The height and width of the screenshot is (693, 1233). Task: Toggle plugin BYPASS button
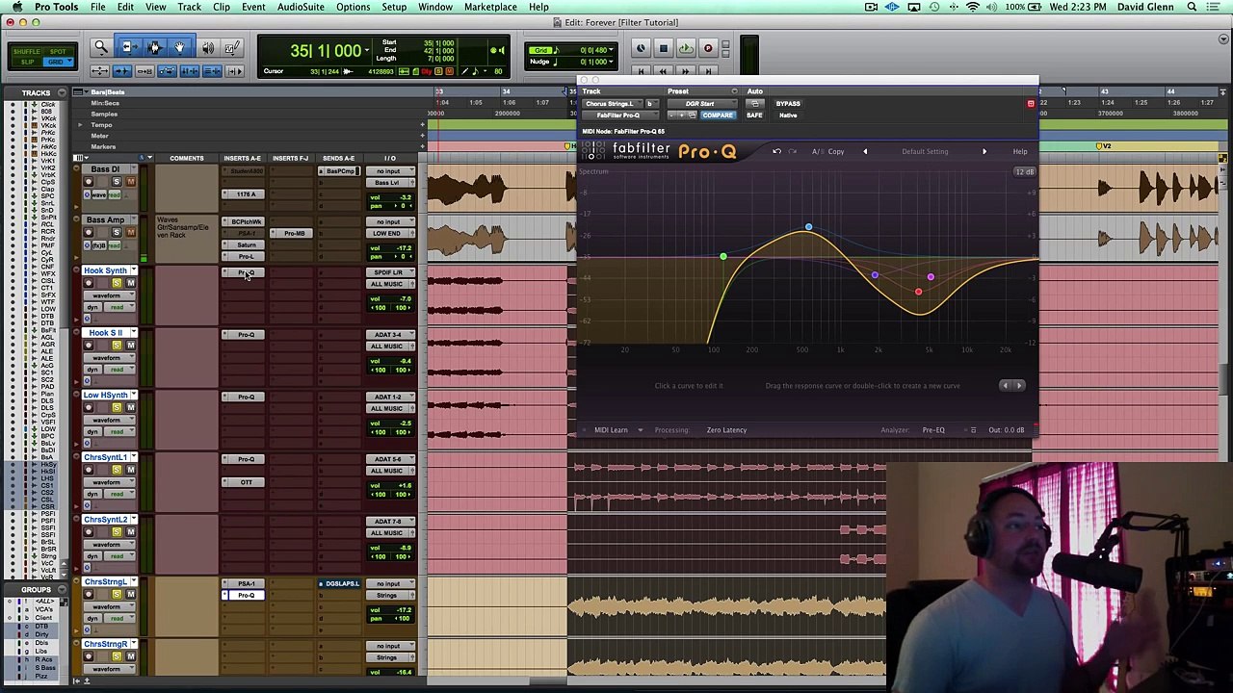pos(788,103)
